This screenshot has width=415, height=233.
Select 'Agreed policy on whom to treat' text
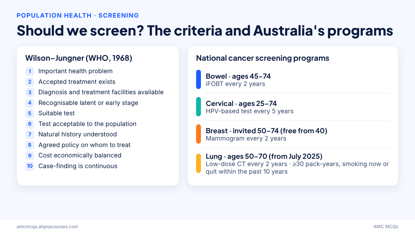pyautogui.click(x=84, y=145)
